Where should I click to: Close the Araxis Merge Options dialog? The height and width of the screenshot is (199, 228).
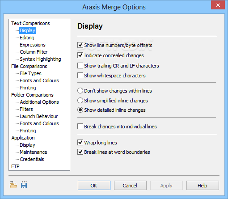pyautogui.click(x=218, y=5)
